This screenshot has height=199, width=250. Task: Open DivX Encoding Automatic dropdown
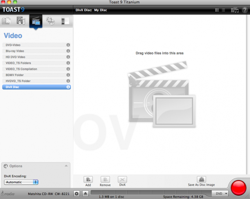(21, 182)
